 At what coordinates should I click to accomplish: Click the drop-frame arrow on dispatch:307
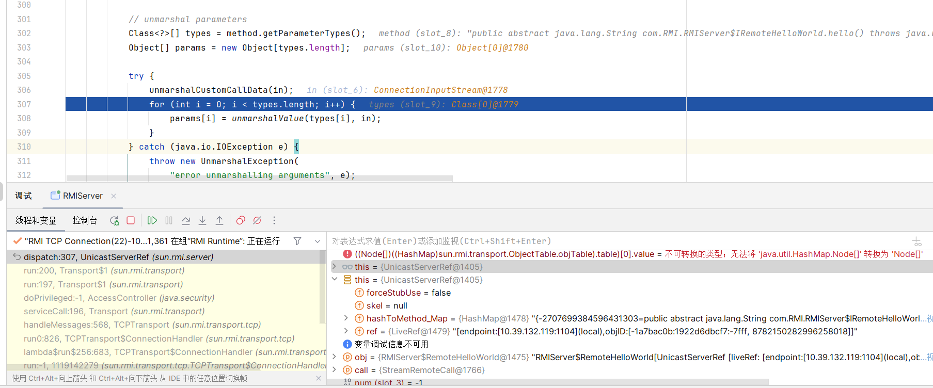click(17, 256)
